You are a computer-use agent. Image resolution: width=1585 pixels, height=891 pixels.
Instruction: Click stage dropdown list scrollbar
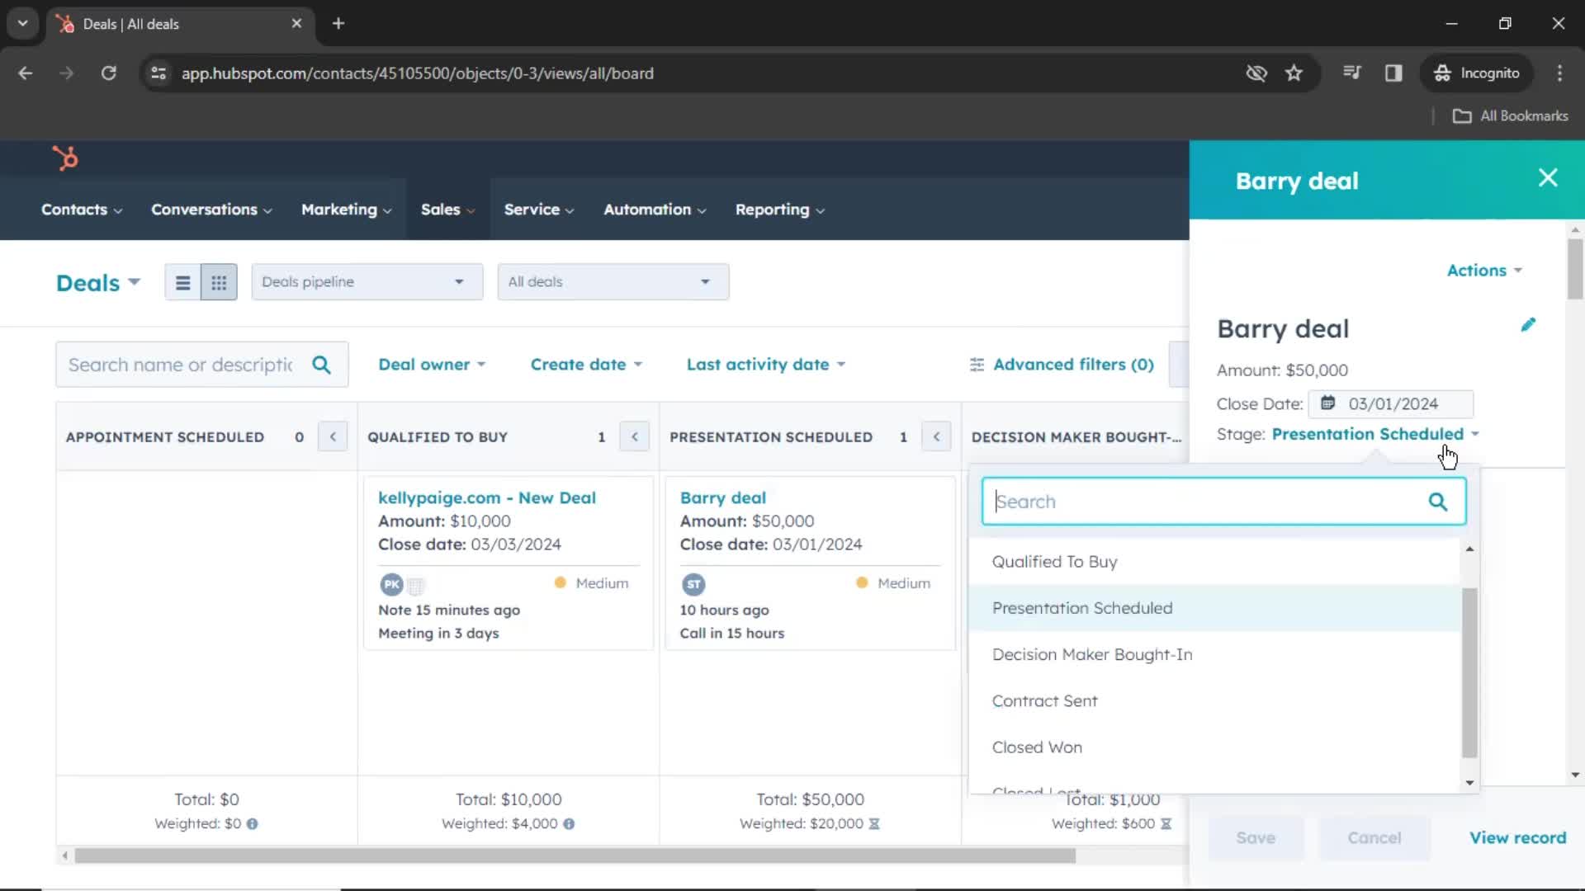(x=1469, y=672)
